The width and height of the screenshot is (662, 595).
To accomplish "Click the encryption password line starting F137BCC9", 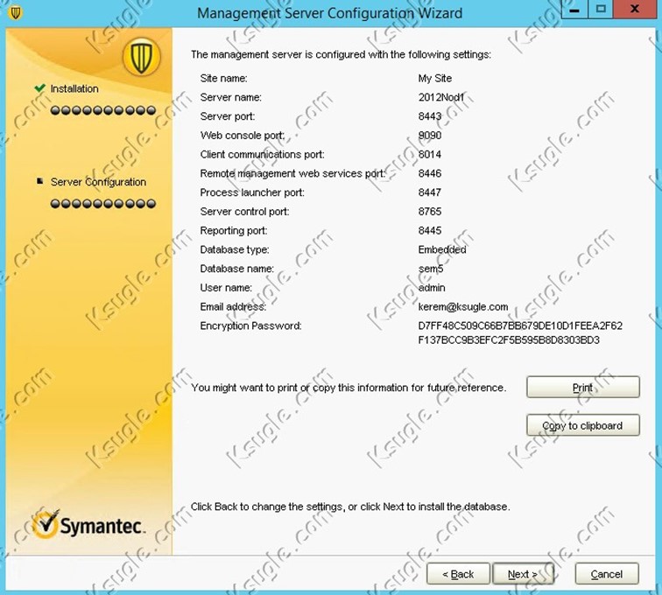I will [x=509, y=340].
